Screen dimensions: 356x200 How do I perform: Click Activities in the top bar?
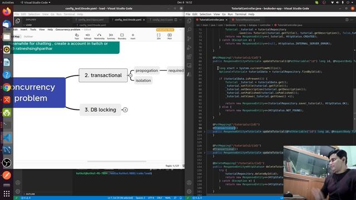pyautogui.click(x=8, y=2)
